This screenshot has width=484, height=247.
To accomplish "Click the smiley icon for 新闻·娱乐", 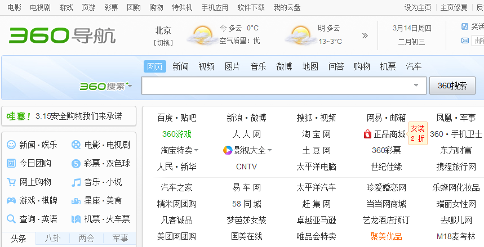I will coord(11,145).
